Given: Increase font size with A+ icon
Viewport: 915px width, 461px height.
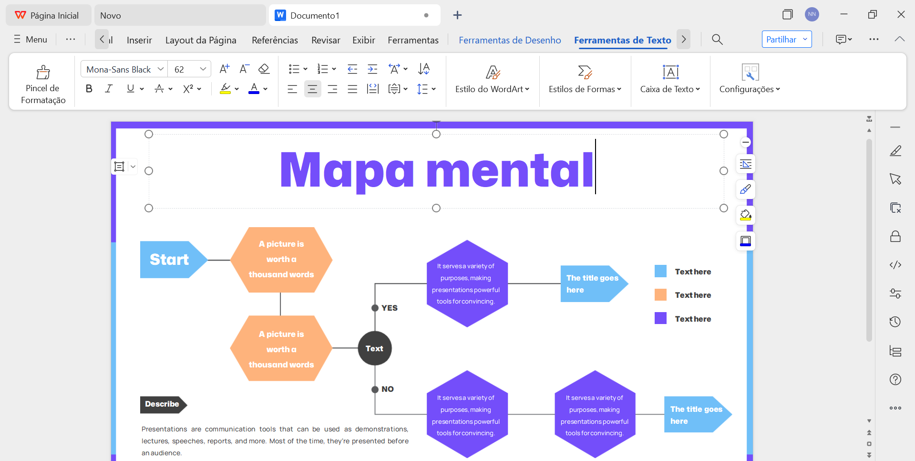Looking at the screenshot, I should (224, 69).
